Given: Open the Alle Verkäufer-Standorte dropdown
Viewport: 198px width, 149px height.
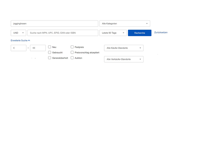Looking at the screenshot, I should point(124,59).
